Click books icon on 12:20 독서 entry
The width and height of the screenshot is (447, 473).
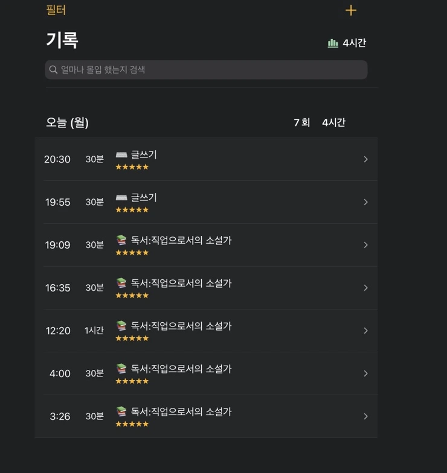click(121, 326)
